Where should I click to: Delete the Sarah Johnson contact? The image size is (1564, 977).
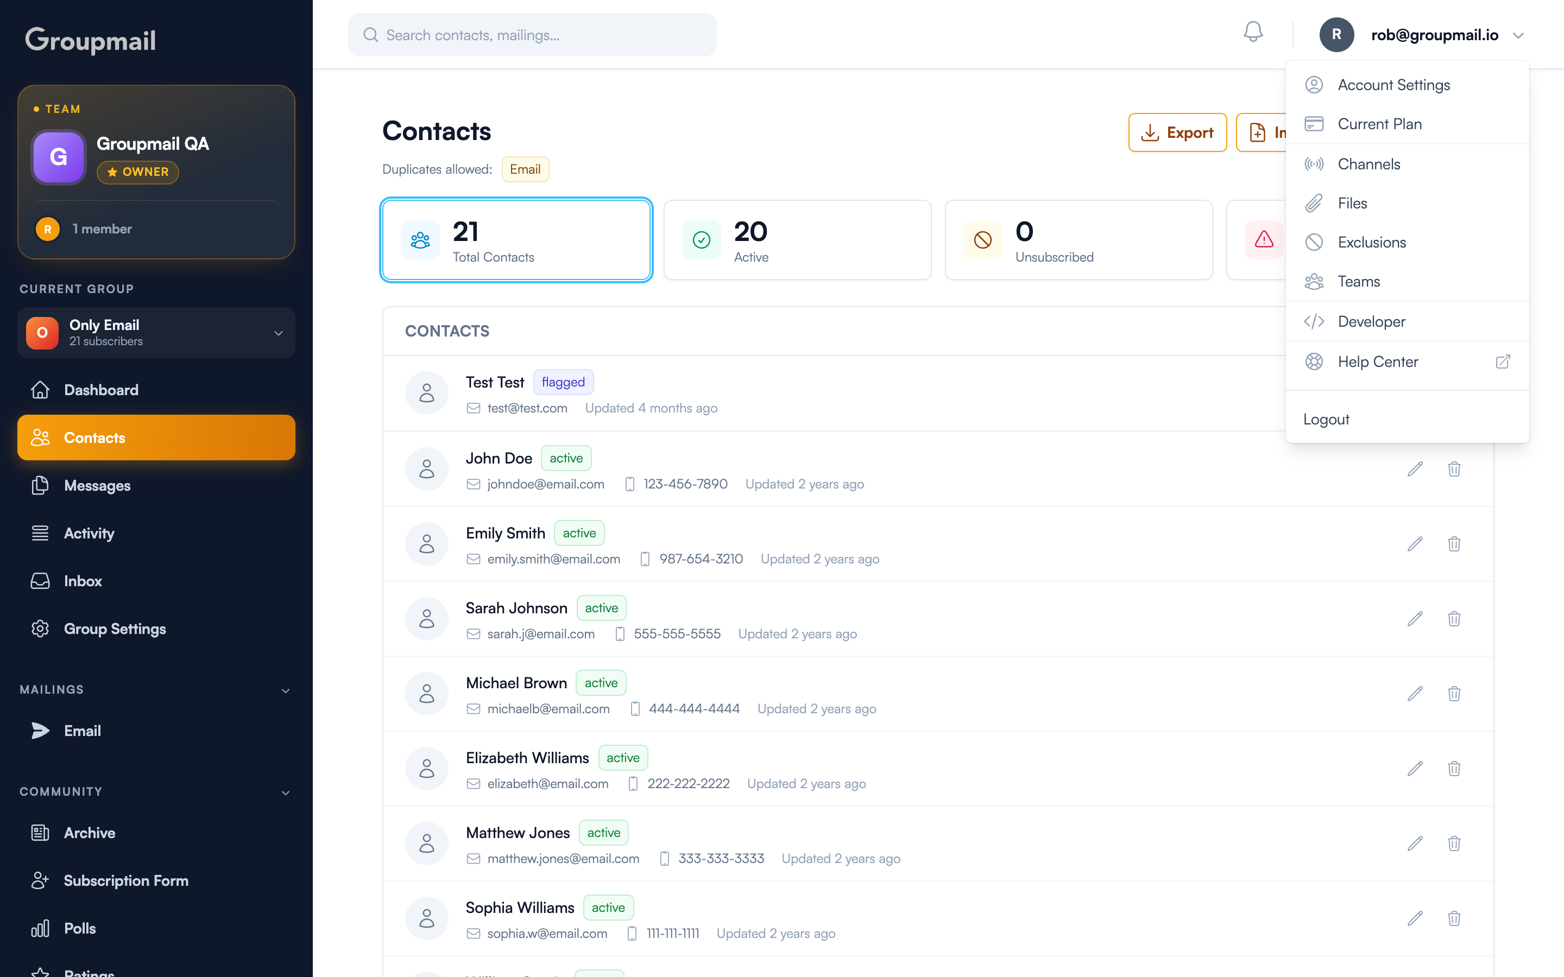[x=1453, y=619]
